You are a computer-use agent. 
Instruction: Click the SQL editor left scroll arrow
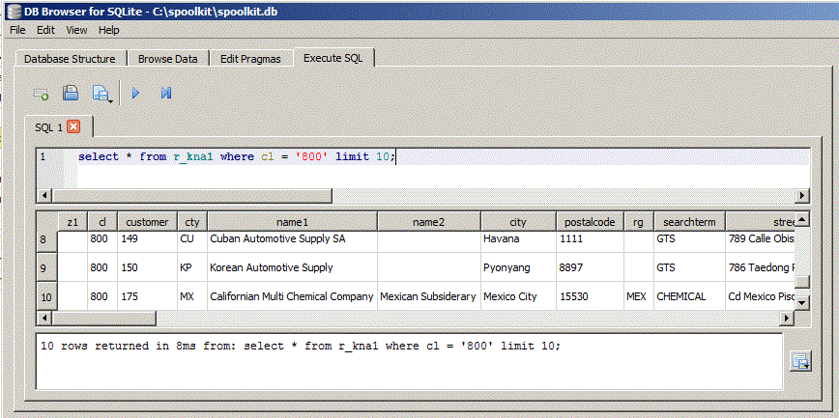click(43, 196)
